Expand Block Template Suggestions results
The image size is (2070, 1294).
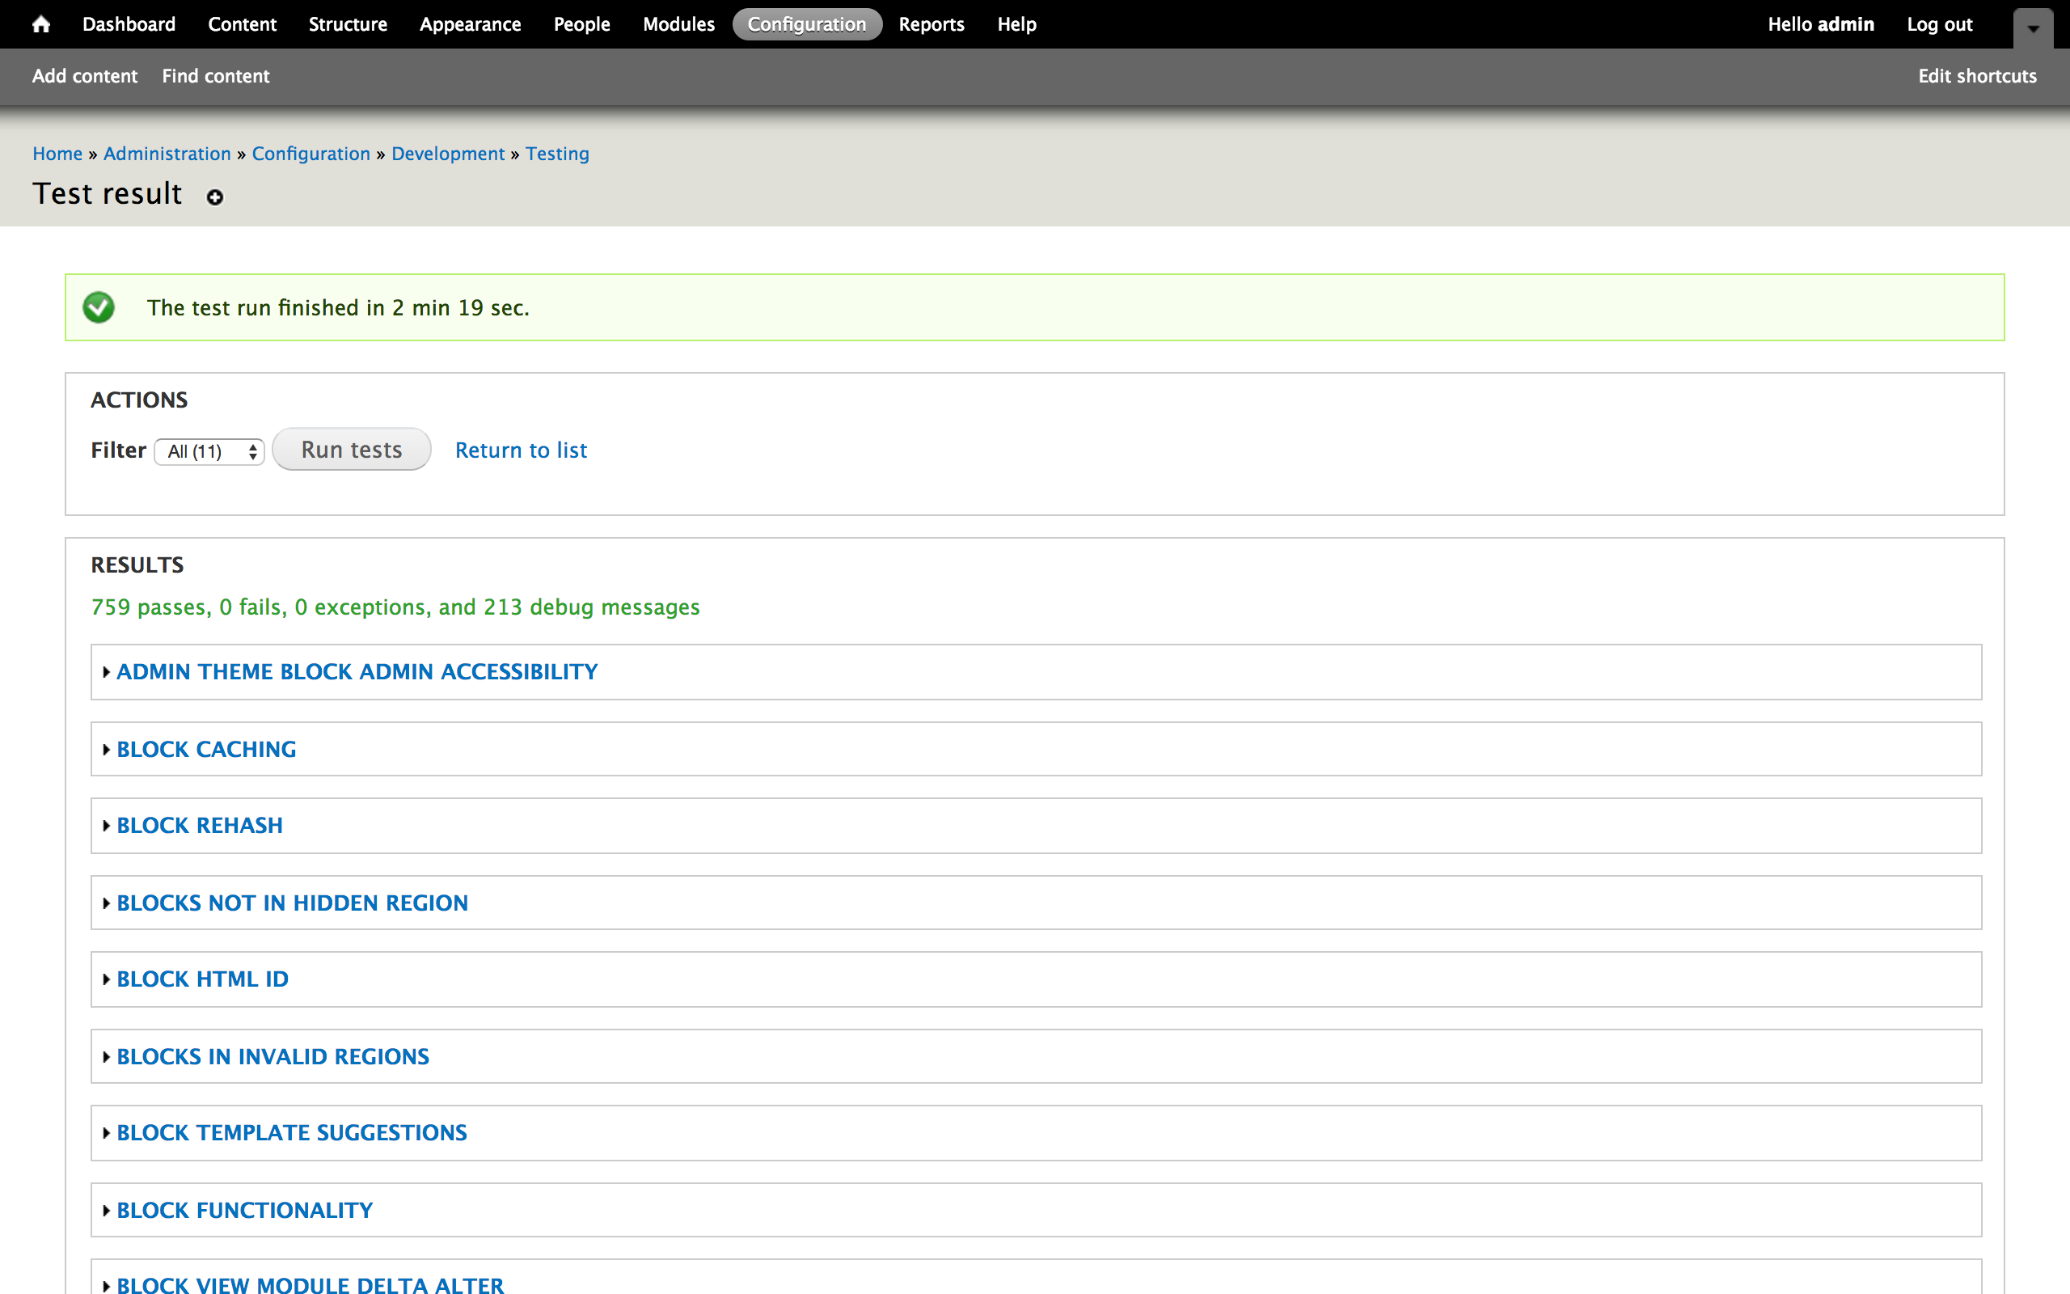292,1132
